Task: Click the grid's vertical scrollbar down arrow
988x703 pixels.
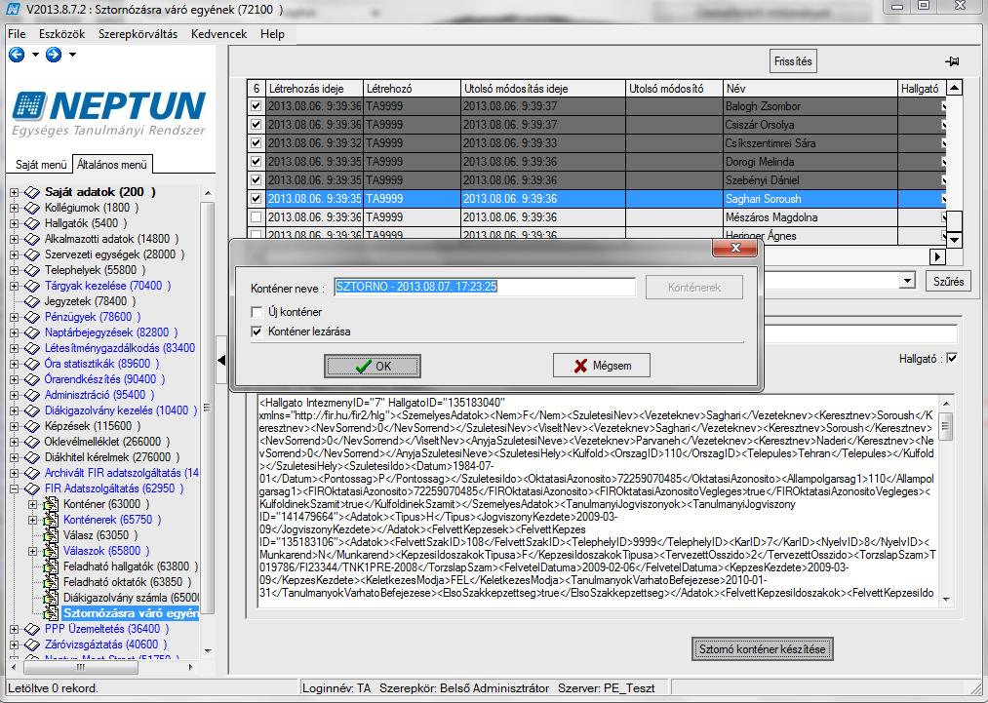Action: point(955,240)
